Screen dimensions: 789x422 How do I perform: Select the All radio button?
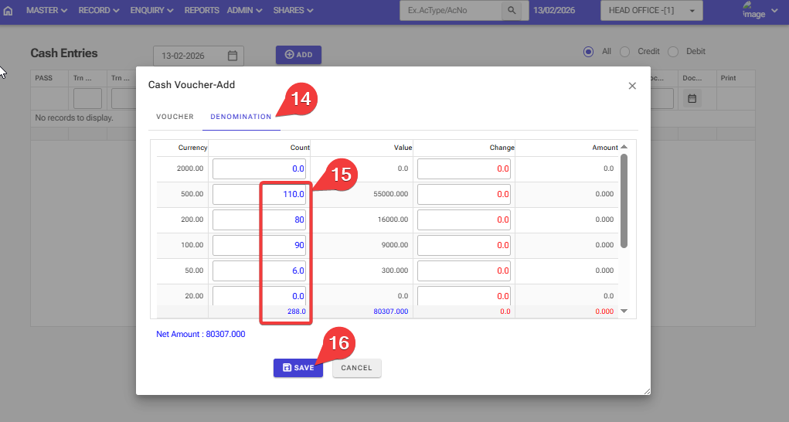point(589,52)
